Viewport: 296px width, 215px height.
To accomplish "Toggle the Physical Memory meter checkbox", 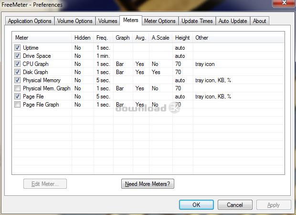I will [x=18, y=80].
